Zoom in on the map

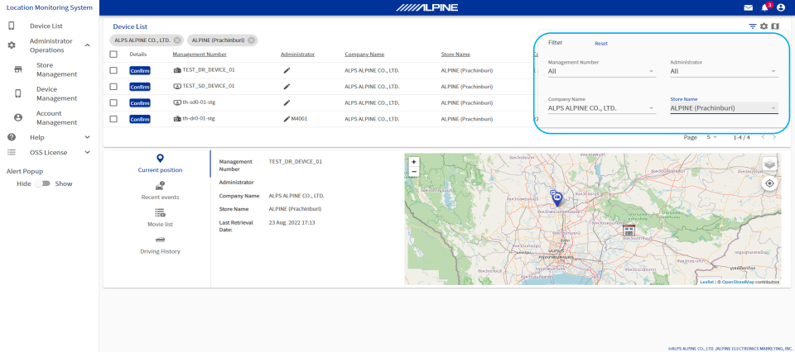(x=414, y=162)
